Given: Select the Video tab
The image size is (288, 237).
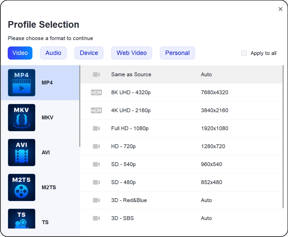Looking at the screenshot, I should [20, 53].
